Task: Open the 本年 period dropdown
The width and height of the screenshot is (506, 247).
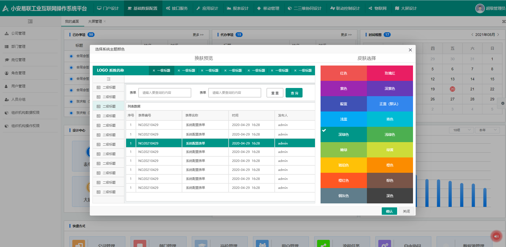Action: 487,130
